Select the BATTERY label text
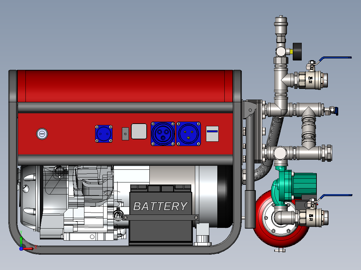Image resolution: width=361 pixels, height=270 pixels. 160,207
